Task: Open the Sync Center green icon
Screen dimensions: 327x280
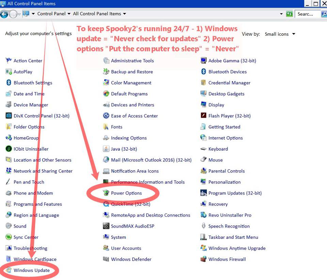Action: tap(9, 237)
